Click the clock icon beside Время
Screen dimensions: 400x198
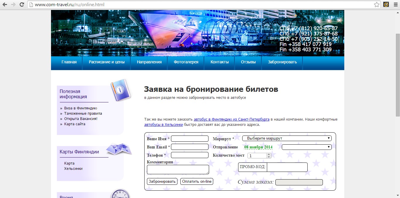point(120,194)
